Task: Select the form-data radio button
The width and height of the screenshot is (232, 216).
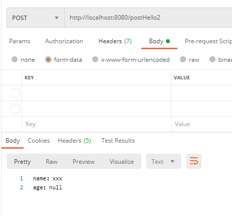Action: 48,60
